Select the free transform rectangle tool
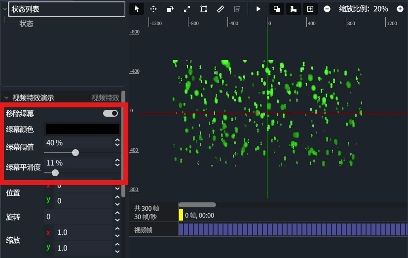The width and height of the screenshot is (408, 258). (x=204, y=9)
